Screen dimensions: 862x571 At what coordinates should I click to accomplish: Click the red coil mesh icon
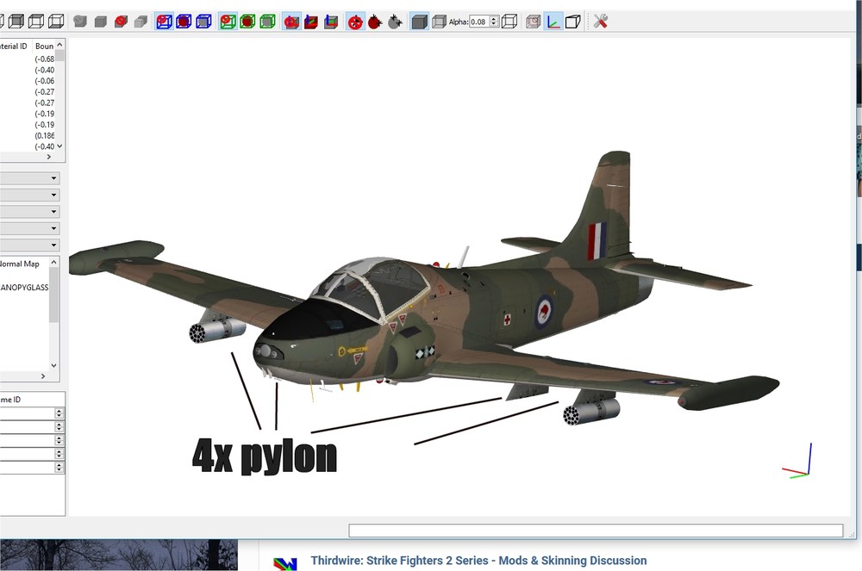pyautogui.click(x=121, y=22)
